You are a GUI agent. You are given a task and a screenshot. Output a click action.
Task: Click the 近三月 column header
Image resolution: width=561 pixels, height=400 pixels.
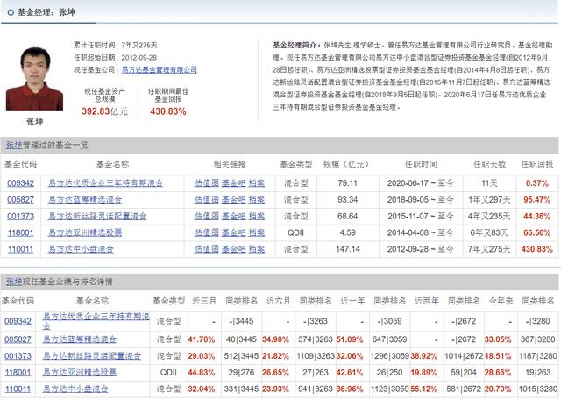pyautogui.click(x=204, y=301)
